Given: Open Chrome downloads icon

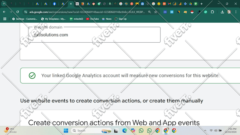Looking at the screenshot, I should pos(222,12).
